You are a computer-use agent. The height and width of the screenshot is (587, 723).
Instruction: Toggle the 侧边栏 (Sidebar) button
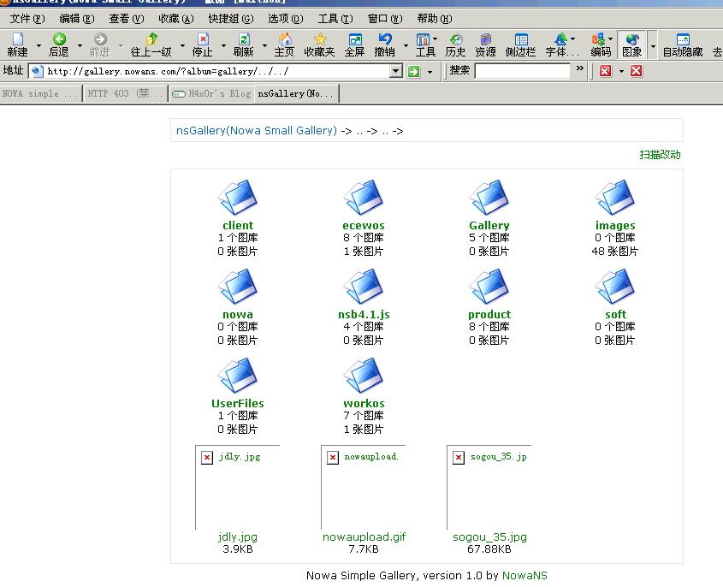click(520, 39)
